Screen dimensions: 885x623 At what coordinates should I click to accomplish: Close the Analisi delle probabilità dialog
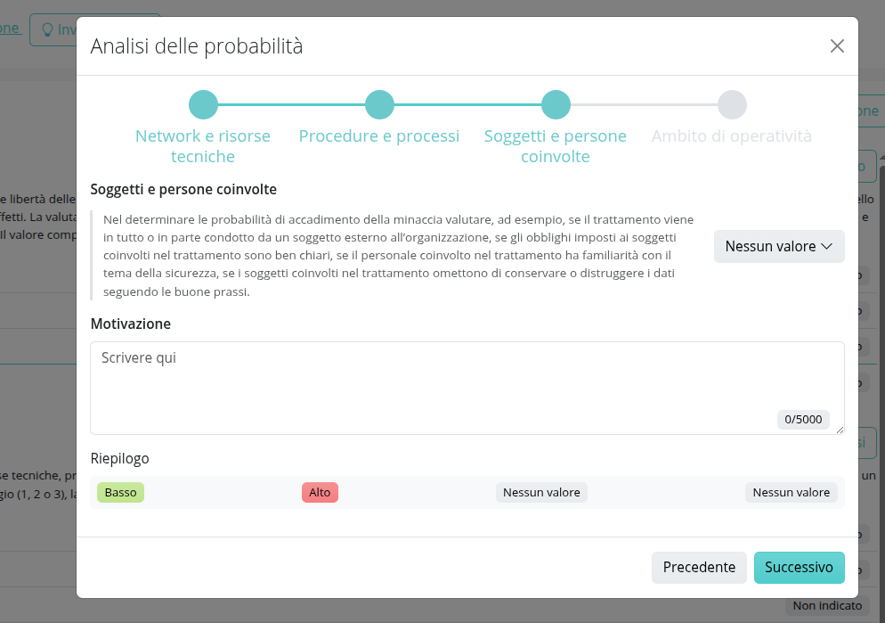click(x=837, y=46)
